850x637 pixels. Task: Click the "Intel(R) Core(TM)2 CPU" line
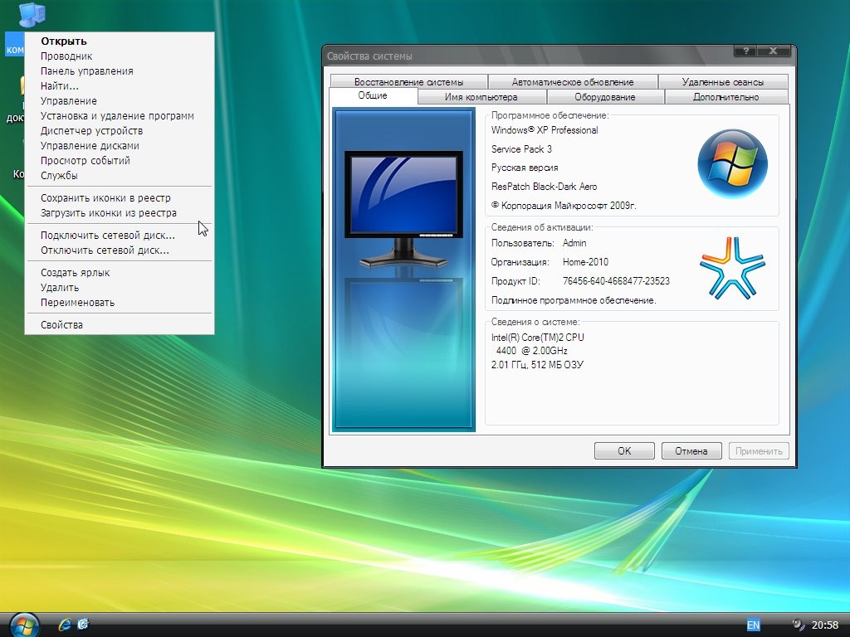pyautogui.click(x=538, y=338)
